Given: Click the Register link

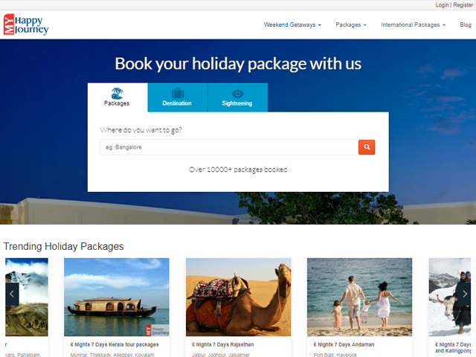Looking at the screenshot, I should (463, 5).
